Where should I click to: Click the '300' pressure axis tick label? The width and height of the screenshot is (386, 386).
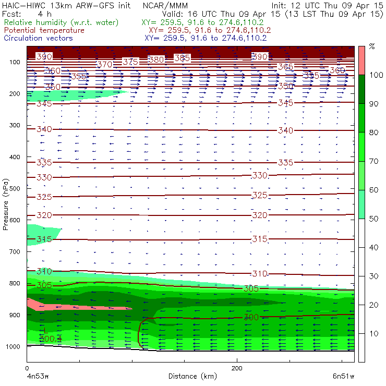point(15,125)
